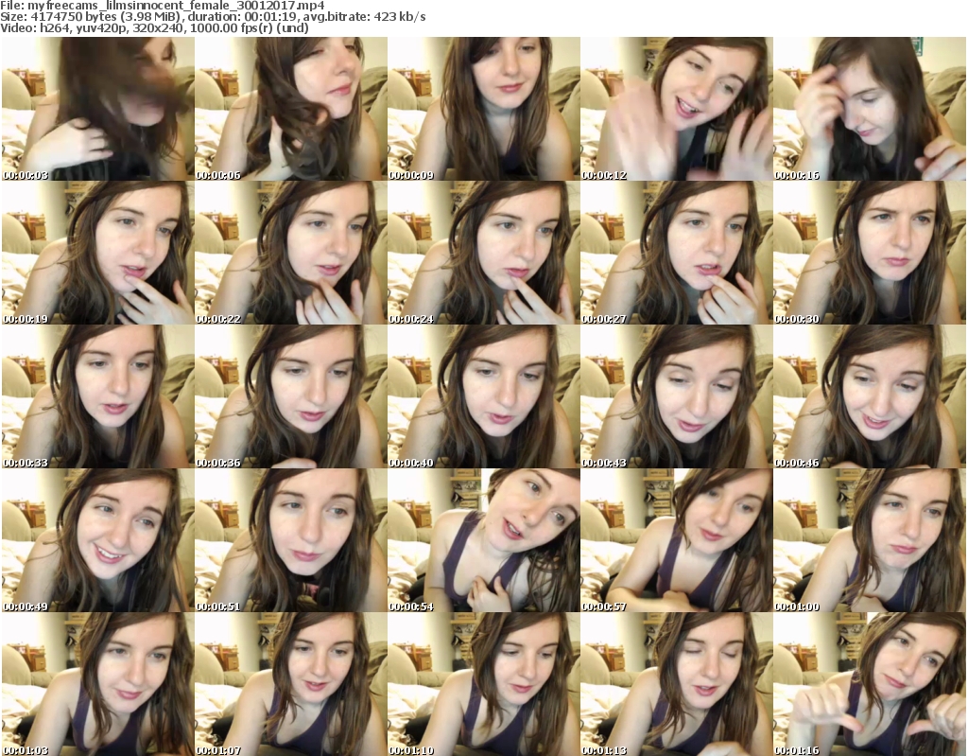Click the frame at timestamp 00:00:36
The height and width of the screenshot is (756, 968).
[291, 396]
